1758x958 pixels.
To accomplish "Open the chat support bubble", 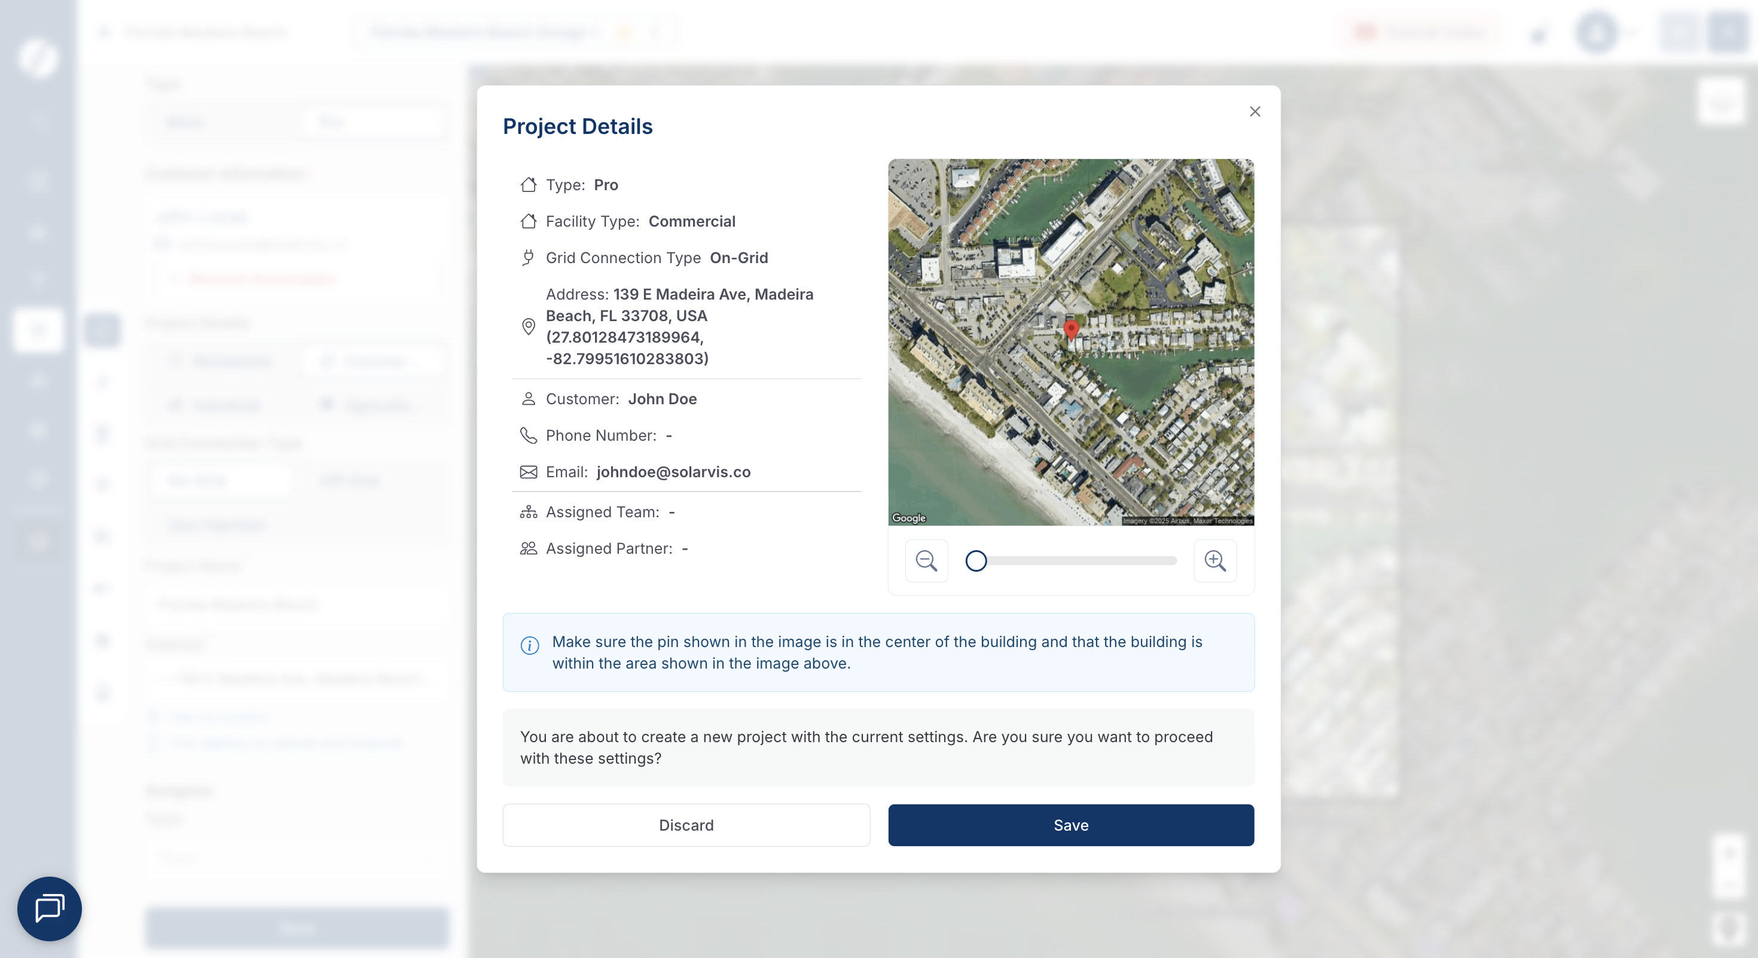I will pos(49,908).
